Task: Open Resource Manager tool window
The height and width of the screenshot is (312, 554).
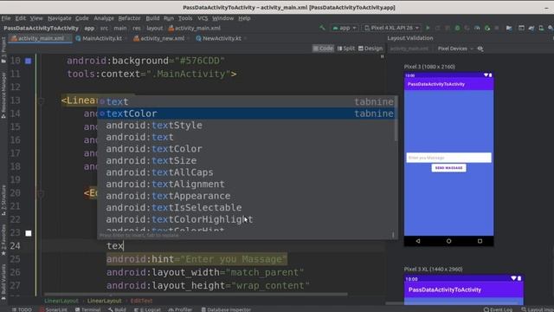Action: (x=3, y=94)
